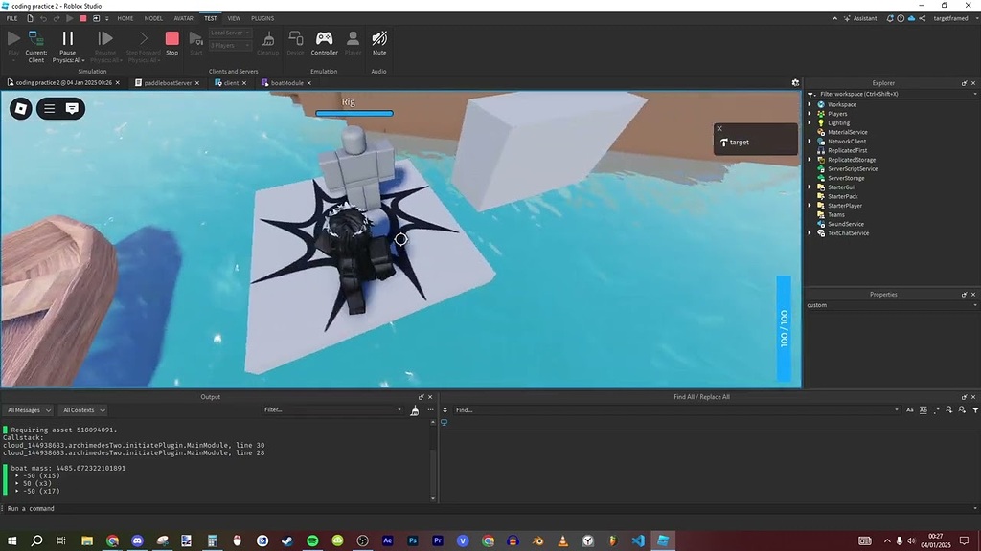This screenshot has height=551, width=981.
Task: Open the AVATAR ribbon tab
Action: 183,18
